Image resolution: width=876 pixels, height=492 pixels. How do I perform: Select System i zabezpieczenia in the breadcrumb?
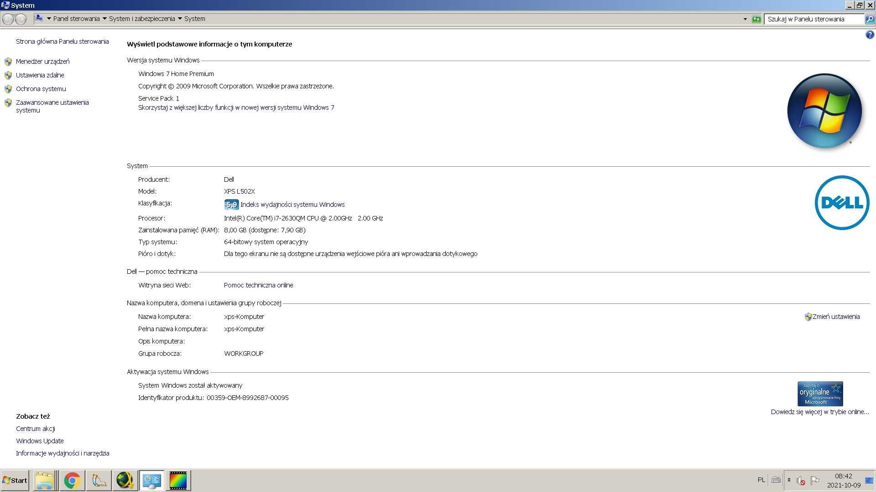142,19
